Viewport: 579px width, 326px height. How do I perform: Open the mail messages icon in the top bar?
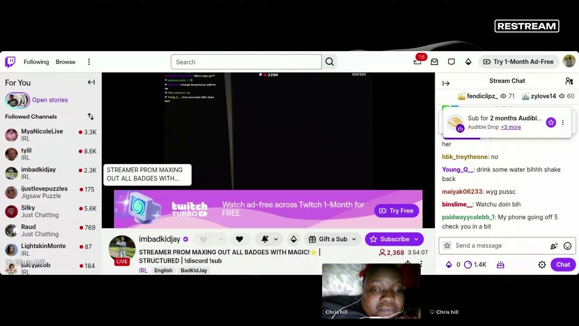point(434,62)
